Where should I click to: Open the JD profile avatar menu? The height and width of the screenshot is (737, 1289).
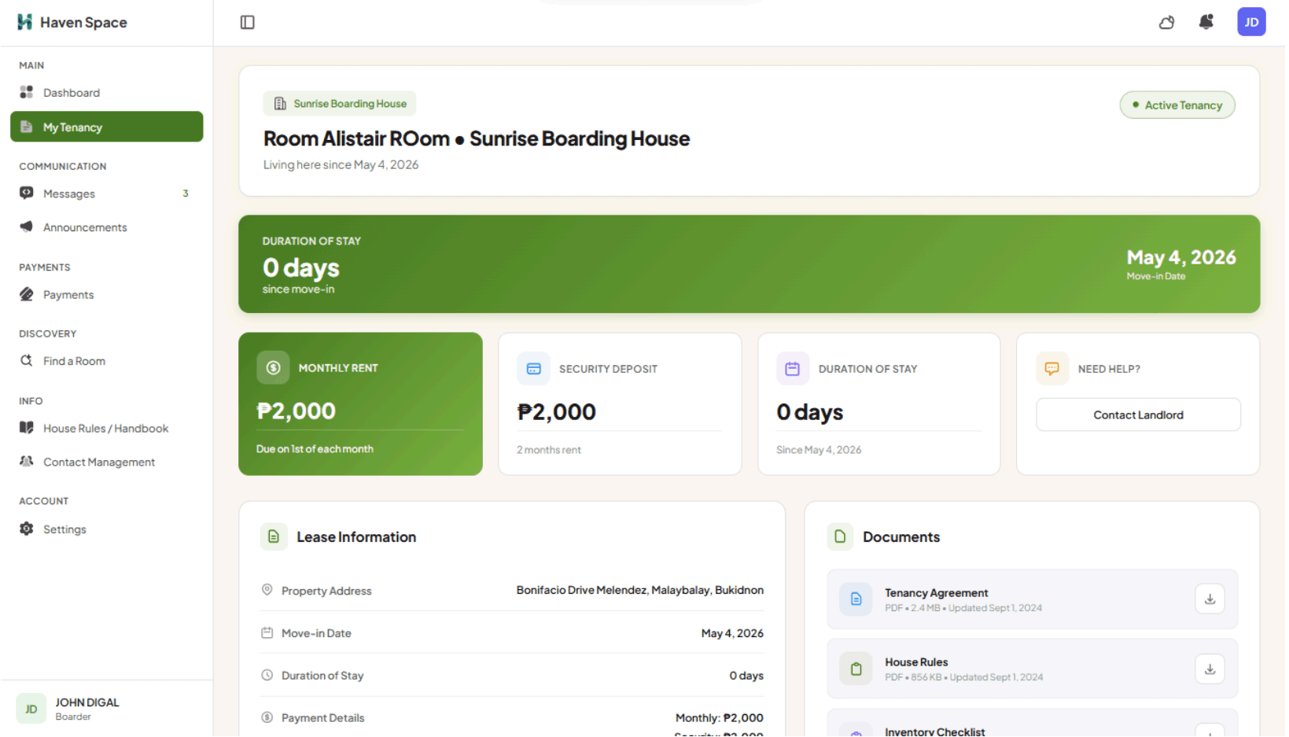(x=1251, y=22)
